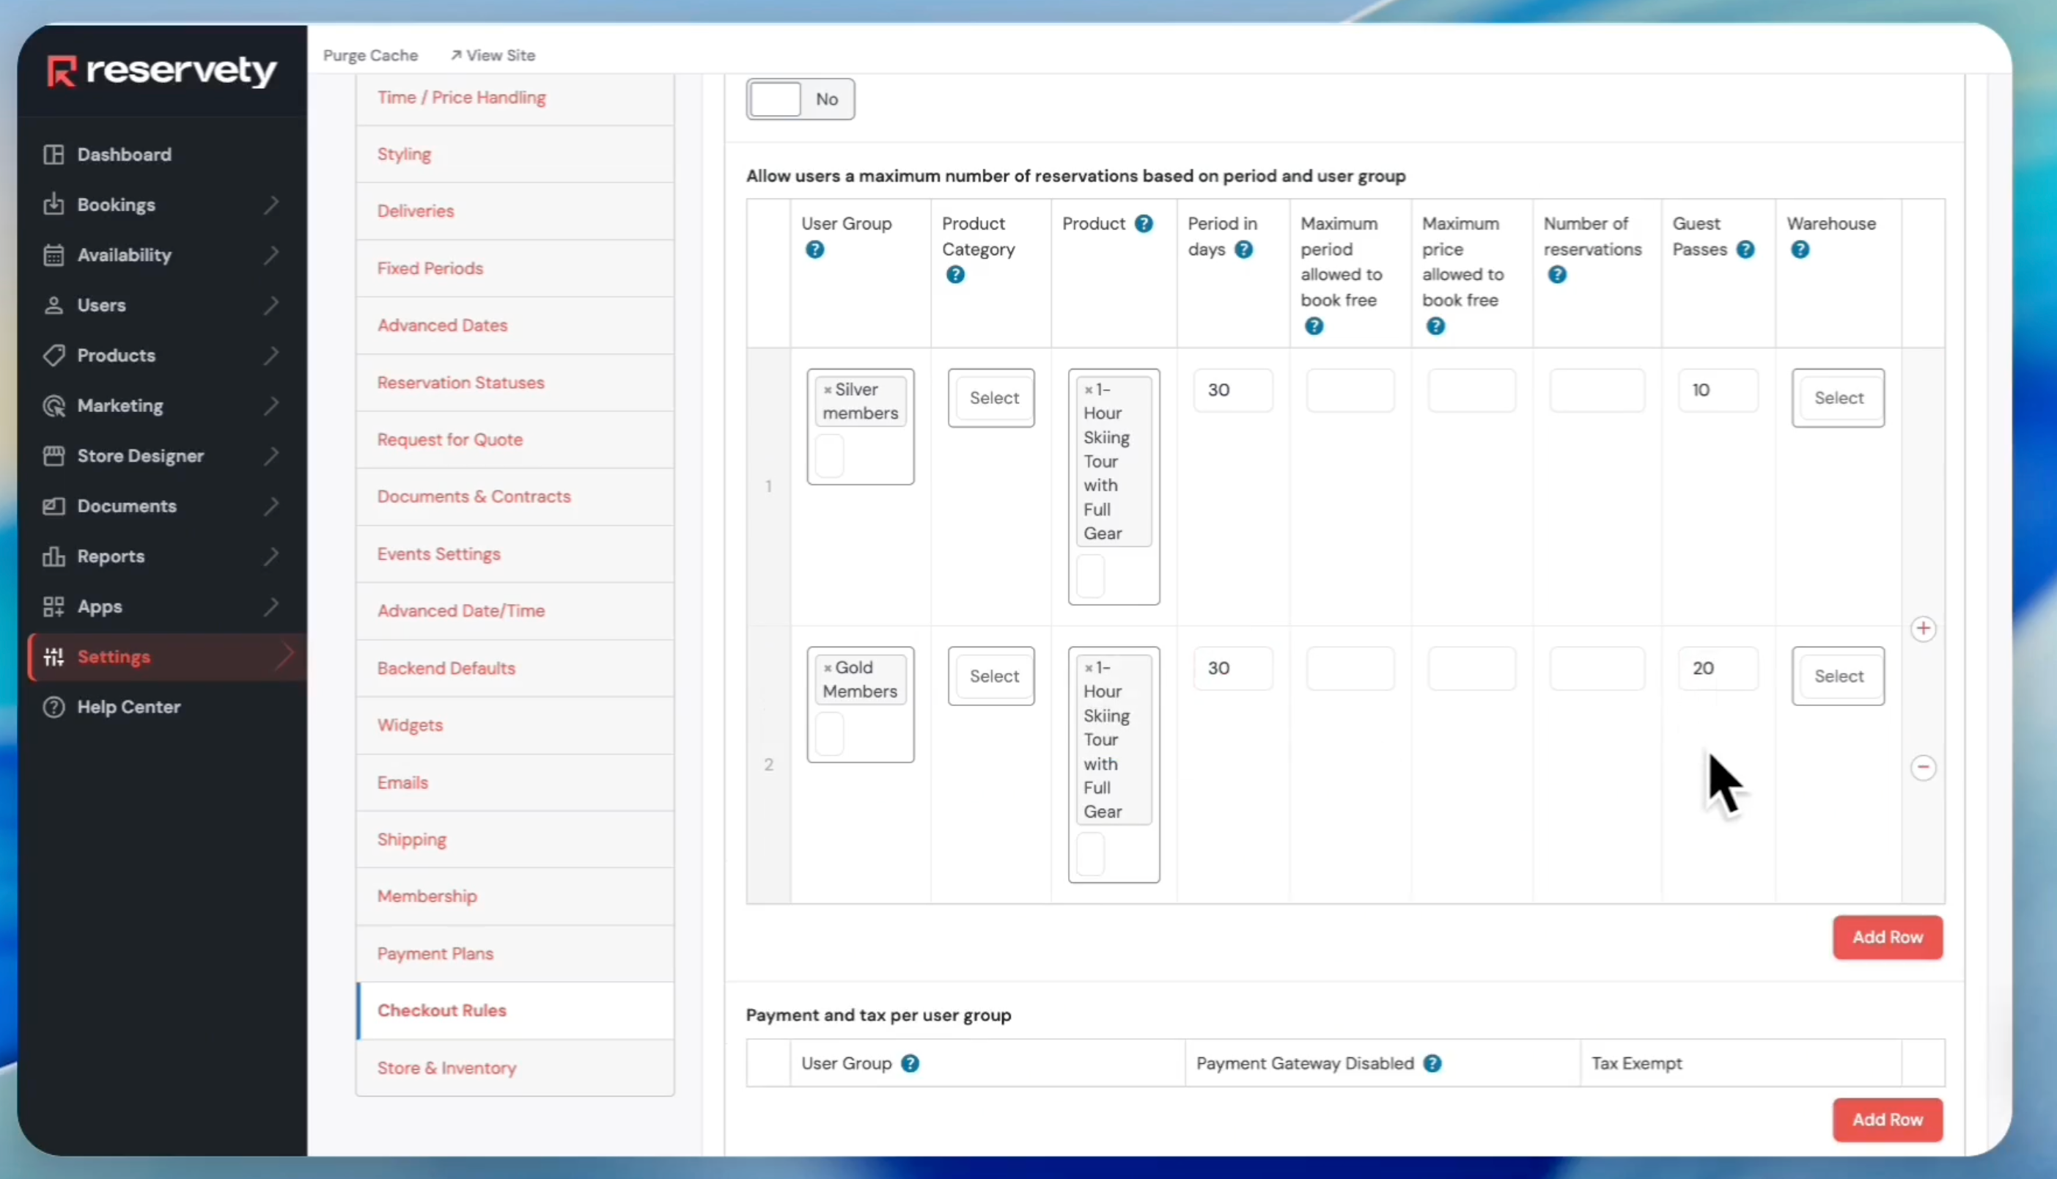The width and height of the screenshot is (2057, 1179).
Task: Open the Membership settings tab
Action: 427,897
